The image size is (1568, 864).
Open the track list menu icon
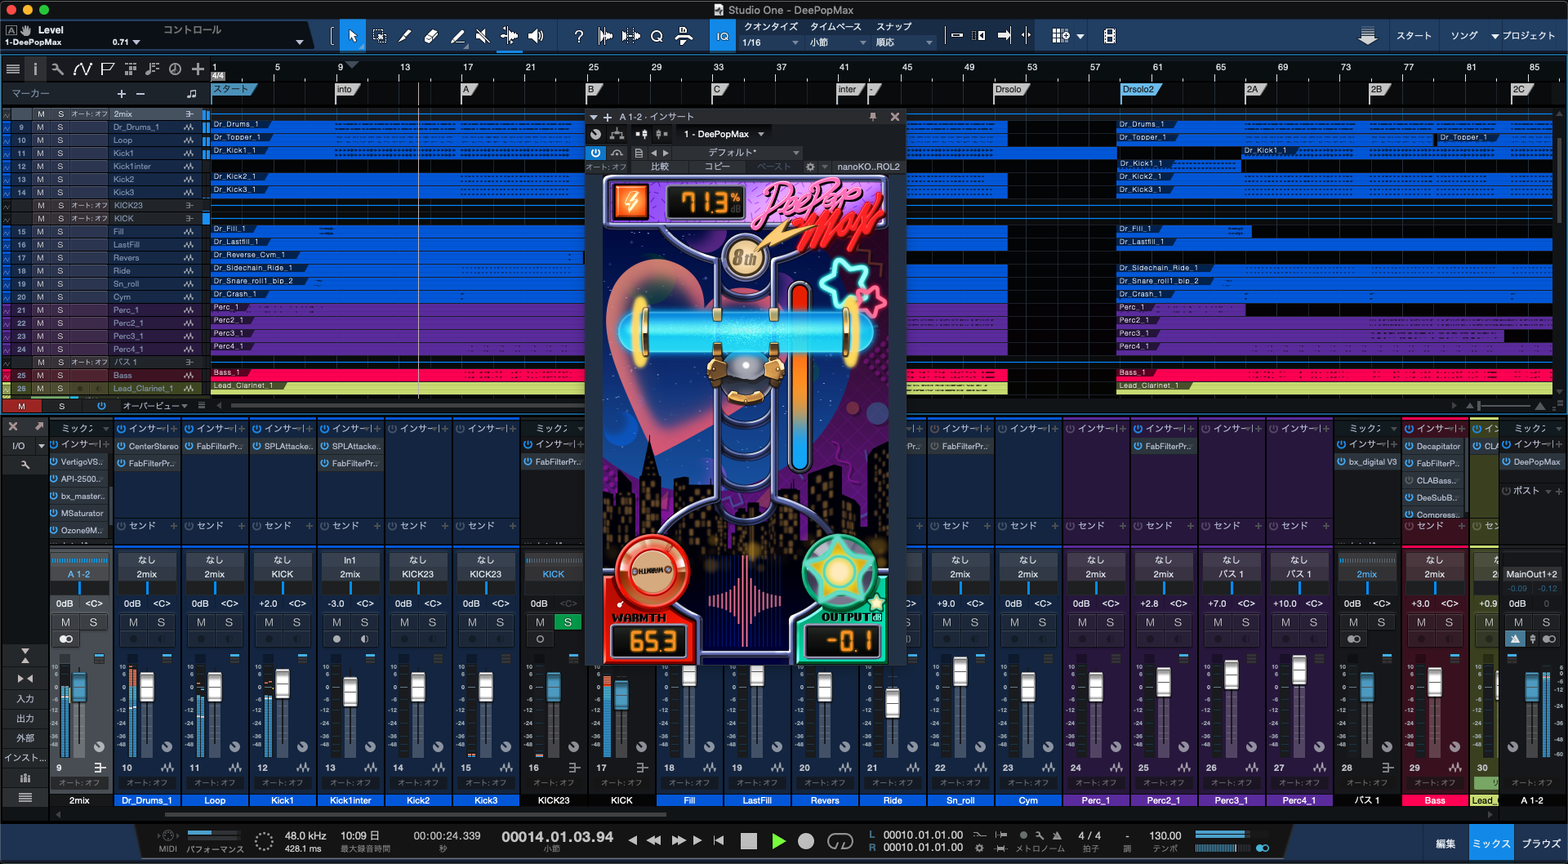[13, 69]
